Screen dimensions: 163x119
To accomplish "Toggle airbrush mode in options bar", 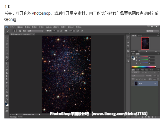I will click(78, 31).
